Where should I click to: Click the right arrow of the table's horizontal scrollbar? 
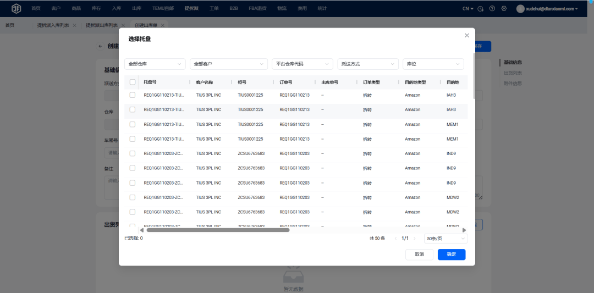(x=464, y=230)
